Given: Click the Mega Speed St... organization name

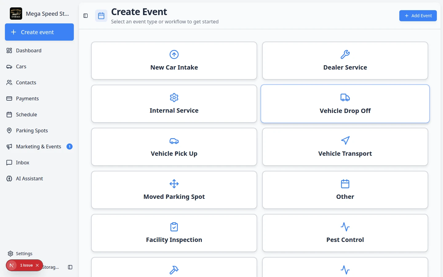Looking at the screenshot, I should click(x=47, y=14).
